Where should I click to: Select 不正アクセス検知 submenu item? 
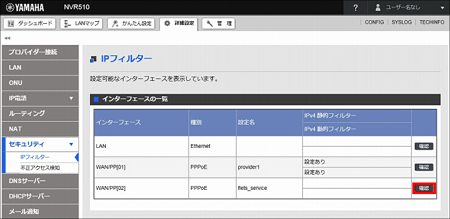click(x=40, y=168)
